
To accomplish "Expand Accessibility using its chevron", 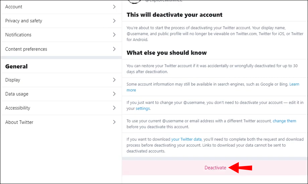I will [x=114, y=108].
